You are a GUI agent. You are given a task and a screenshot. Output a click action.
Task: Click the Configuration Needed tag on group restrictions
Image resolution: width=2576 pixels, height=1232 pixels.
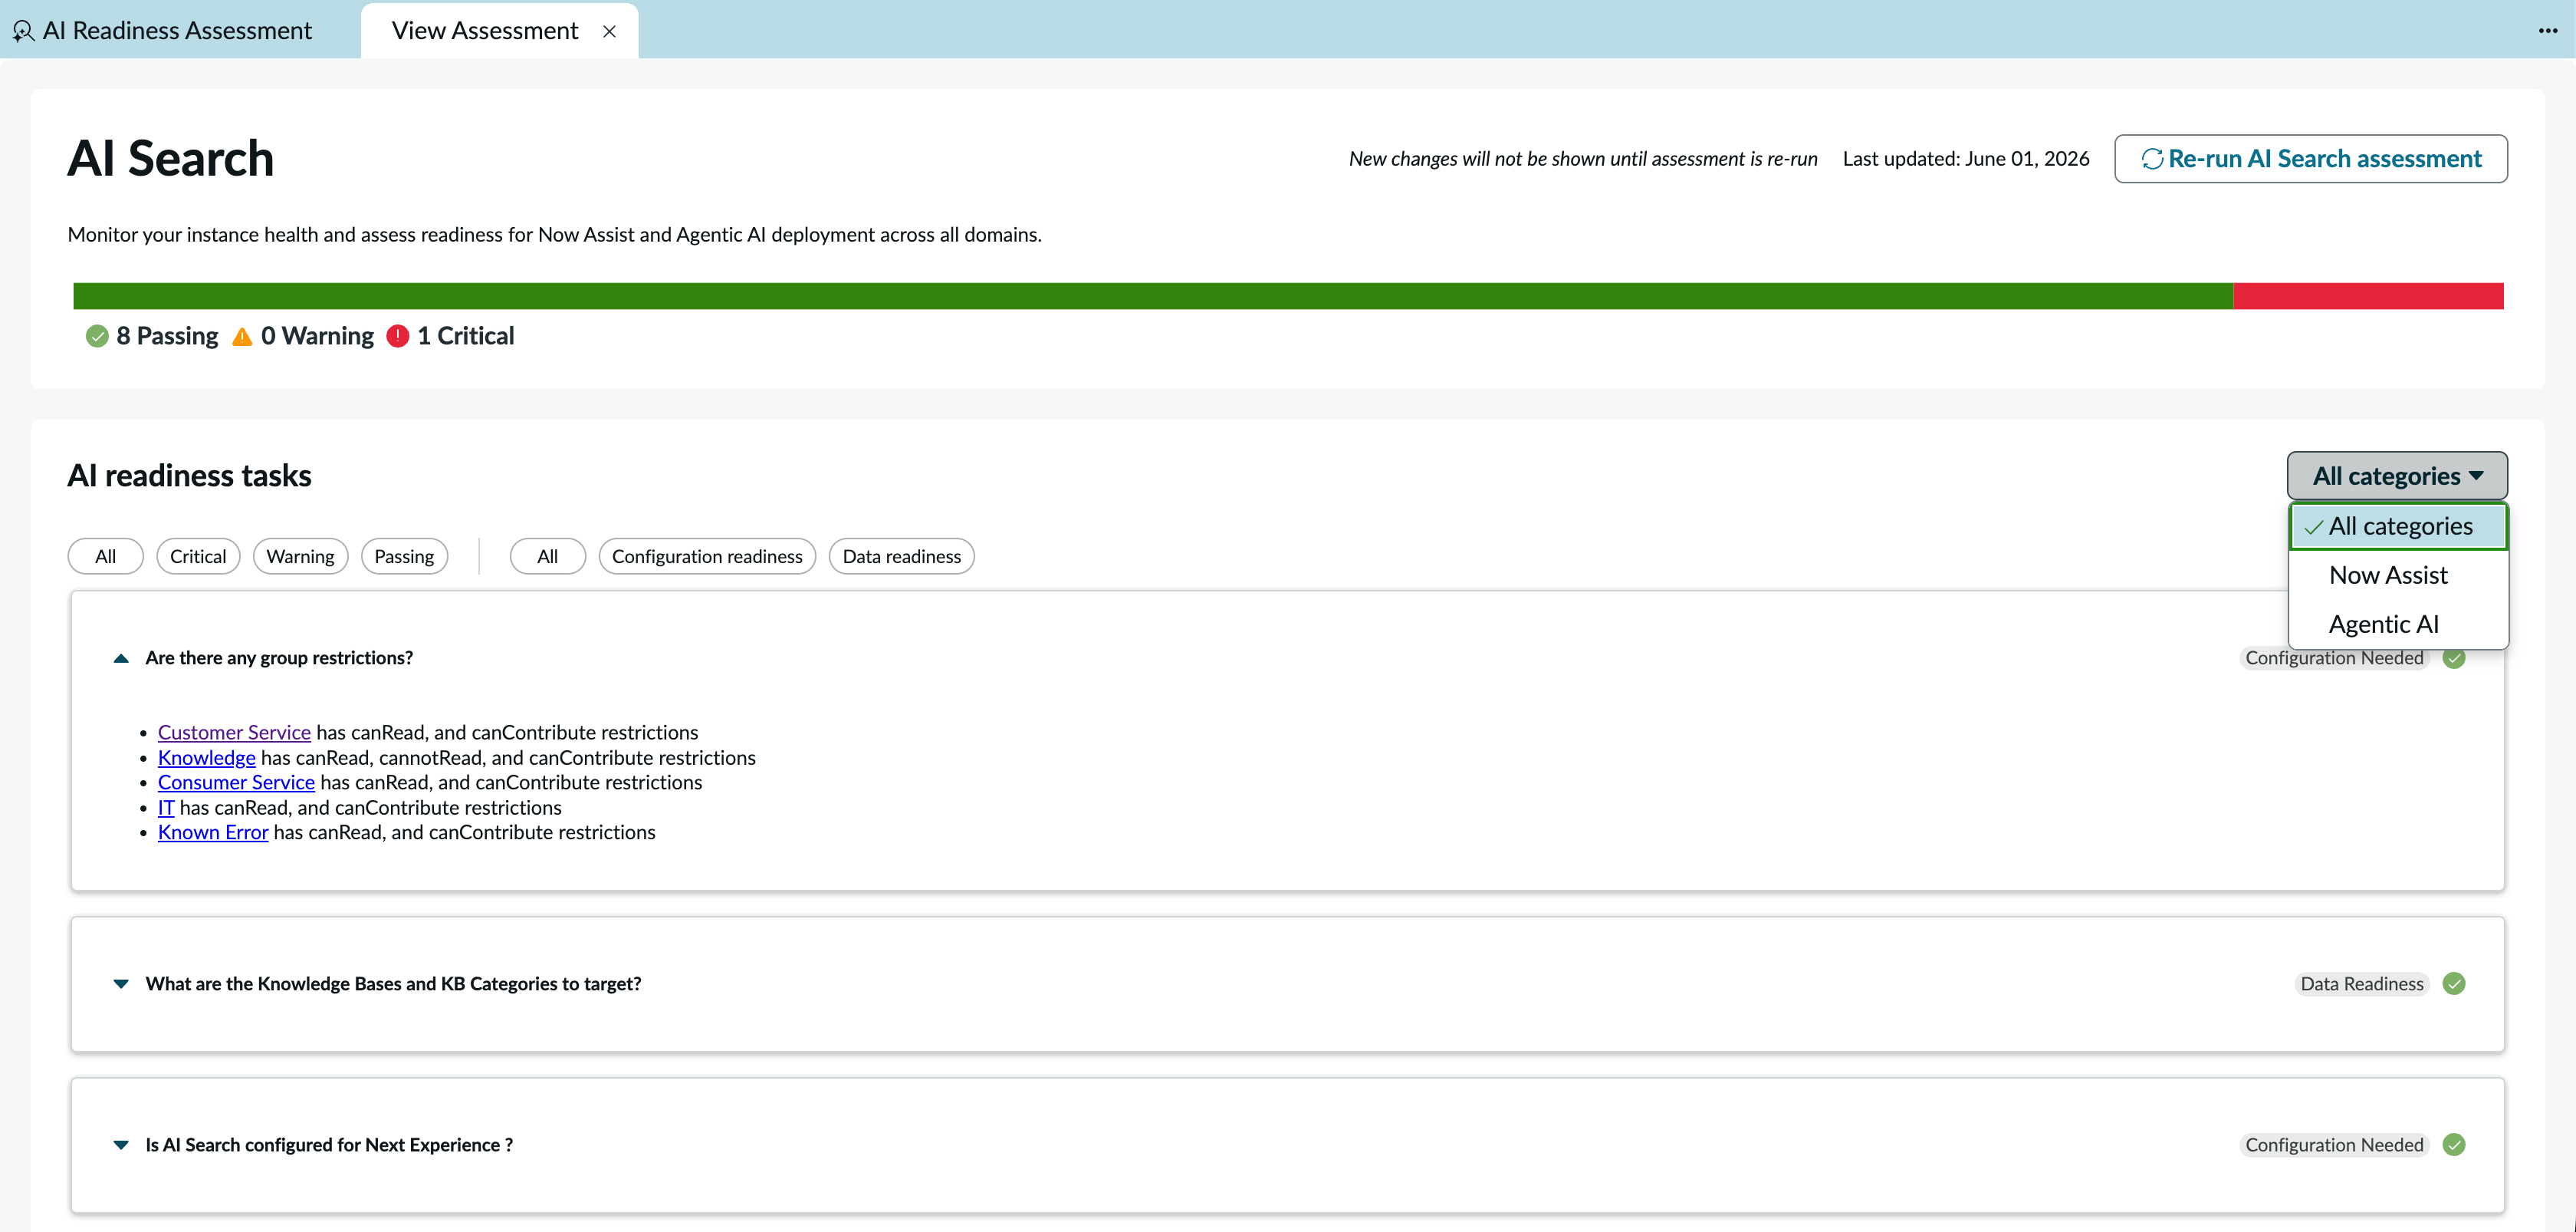(2334, 658)
